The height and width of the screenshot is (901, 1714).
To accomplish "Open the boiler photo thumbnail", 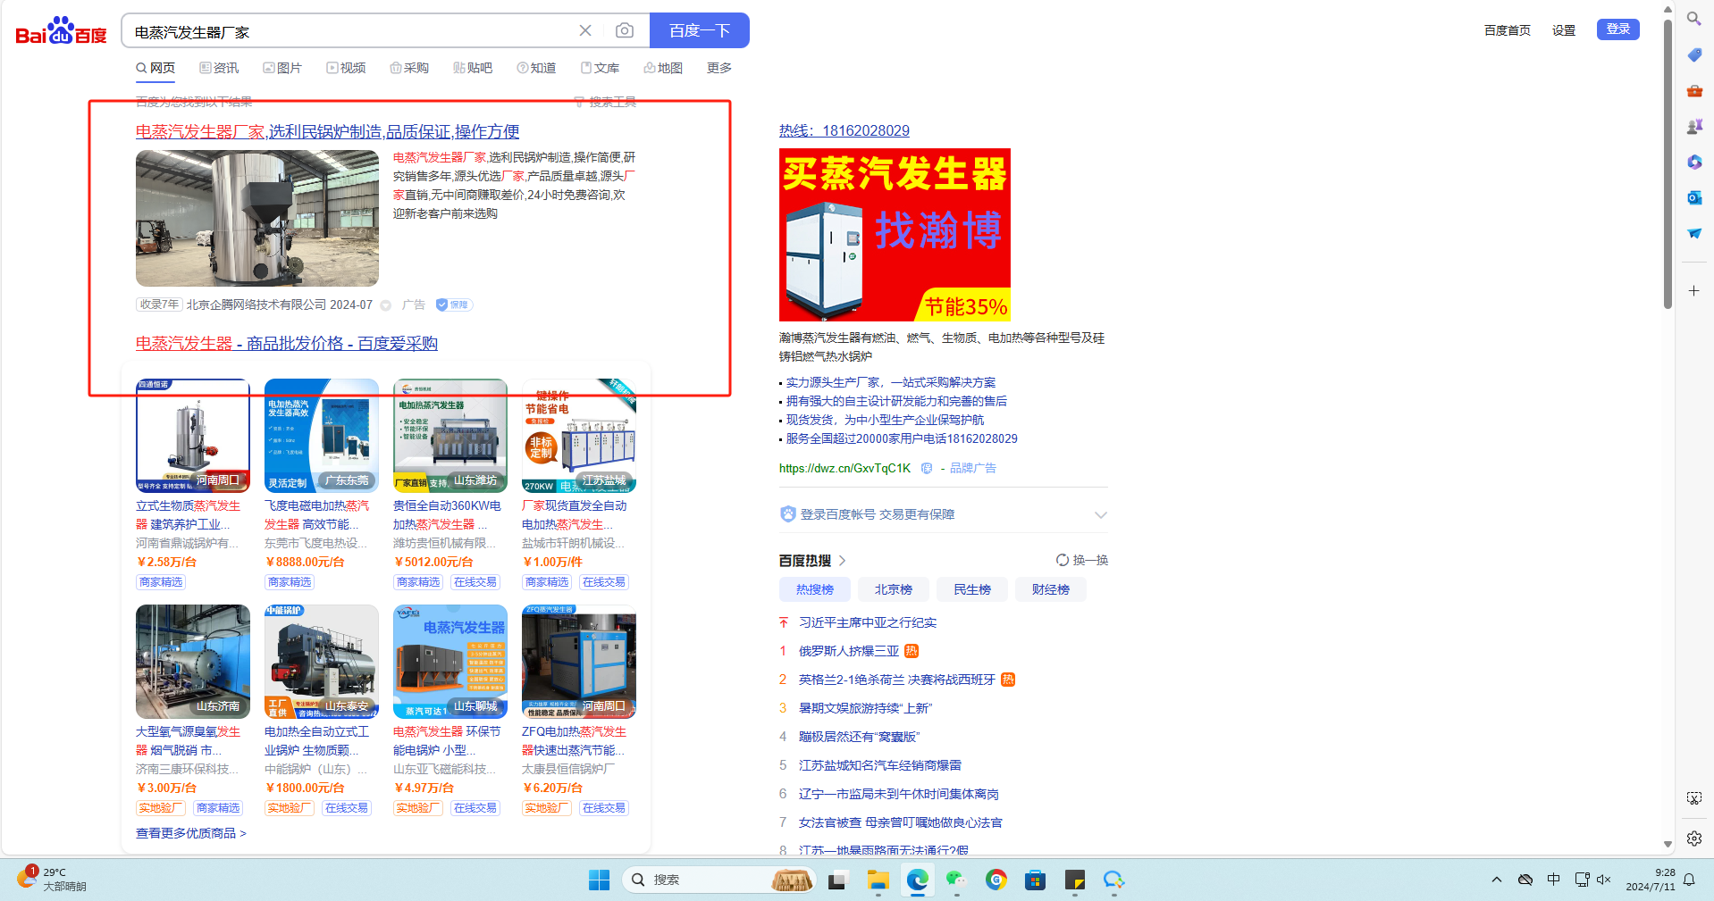I will point(257,218).
